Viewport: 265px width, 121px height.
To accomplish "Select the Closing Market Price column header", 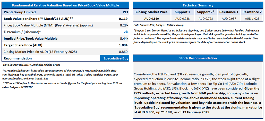I will (x=151, y=12).
